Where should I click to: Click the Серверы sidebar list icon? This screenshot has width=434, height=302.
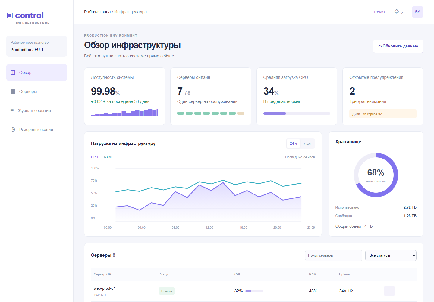(13, 92)
